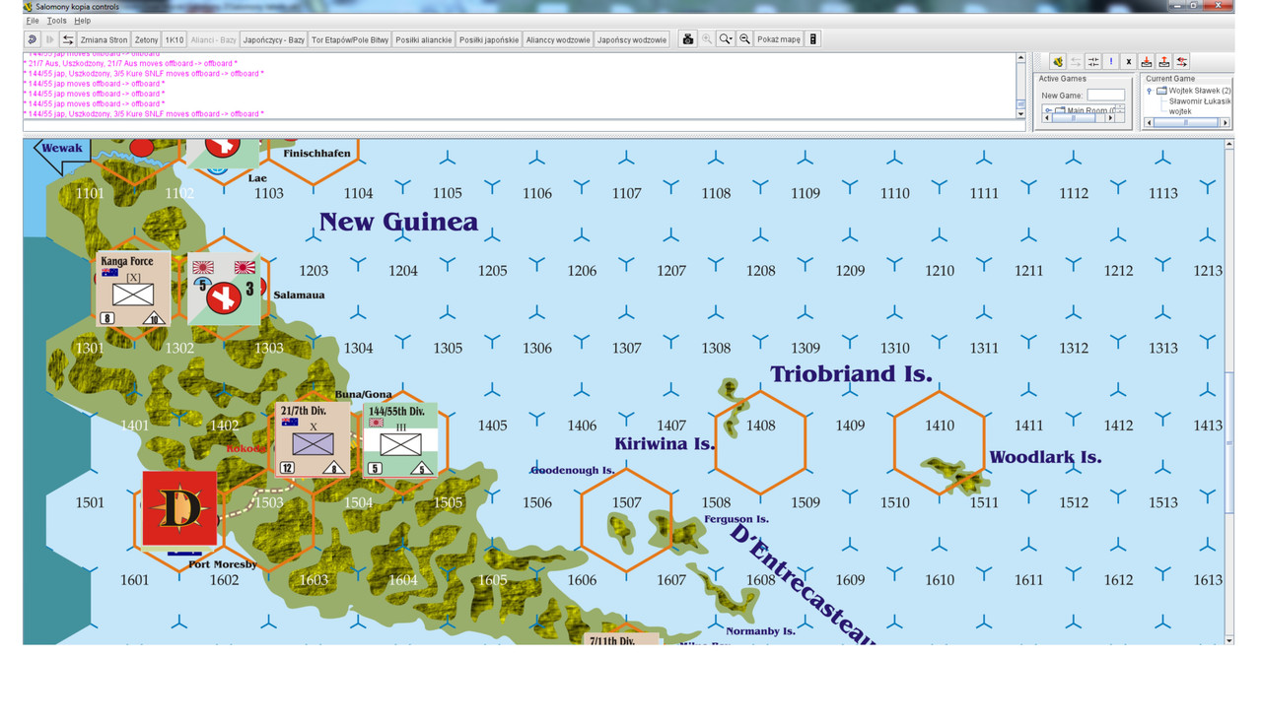Screen dimensions: 1262x722
Task: Click Active Games scroll left arrow
Action: click(1047, 118)
